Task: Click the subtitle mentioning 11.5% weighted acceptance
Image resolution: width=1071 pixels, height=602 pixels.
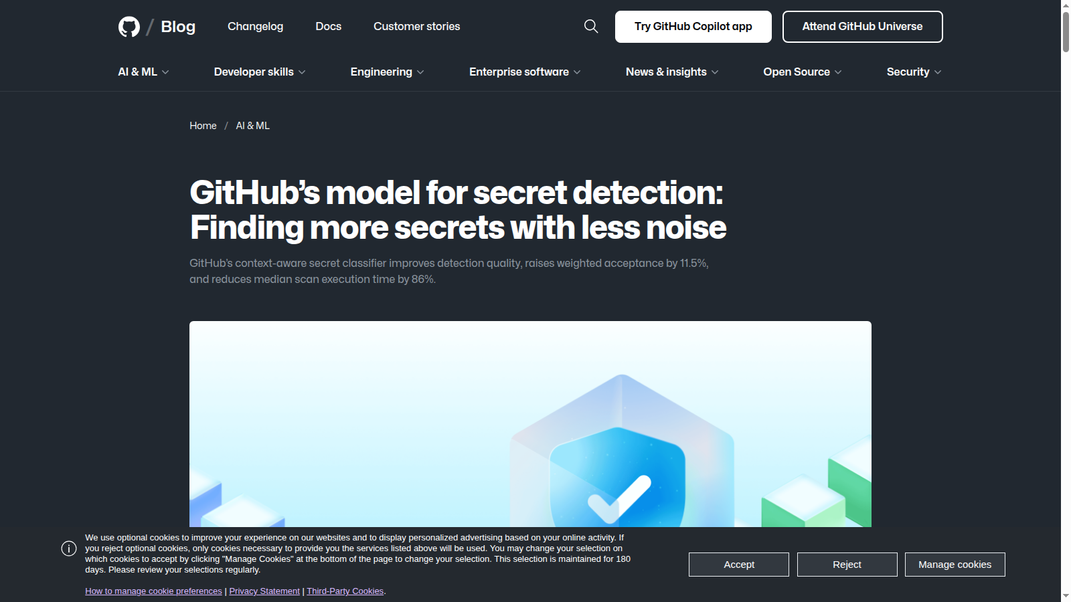Action: click(449, 272)
